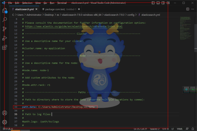The image size is (197, 131).
Task: Open the Go menu
Action: (45, 3)
